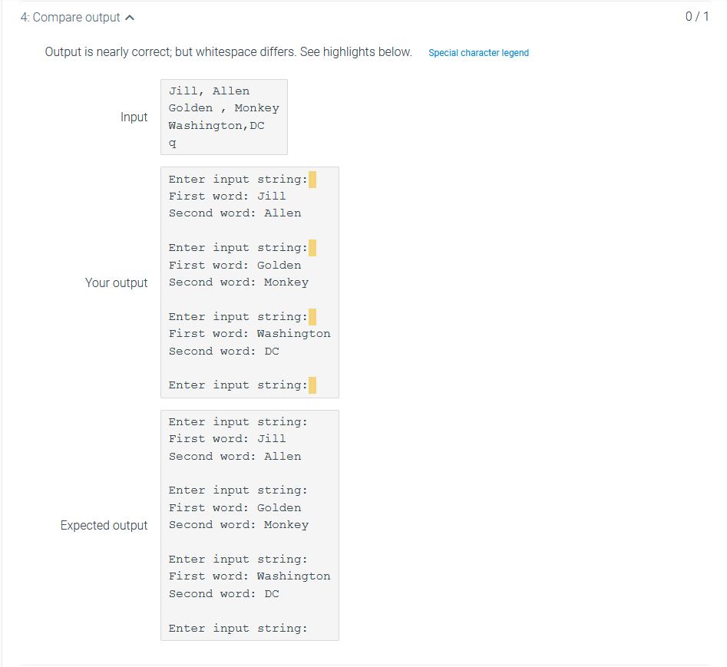This screenshot has width=727, height=667.
Task: Click 'Washington,DC' in the Input box
Action: point(216,125)
